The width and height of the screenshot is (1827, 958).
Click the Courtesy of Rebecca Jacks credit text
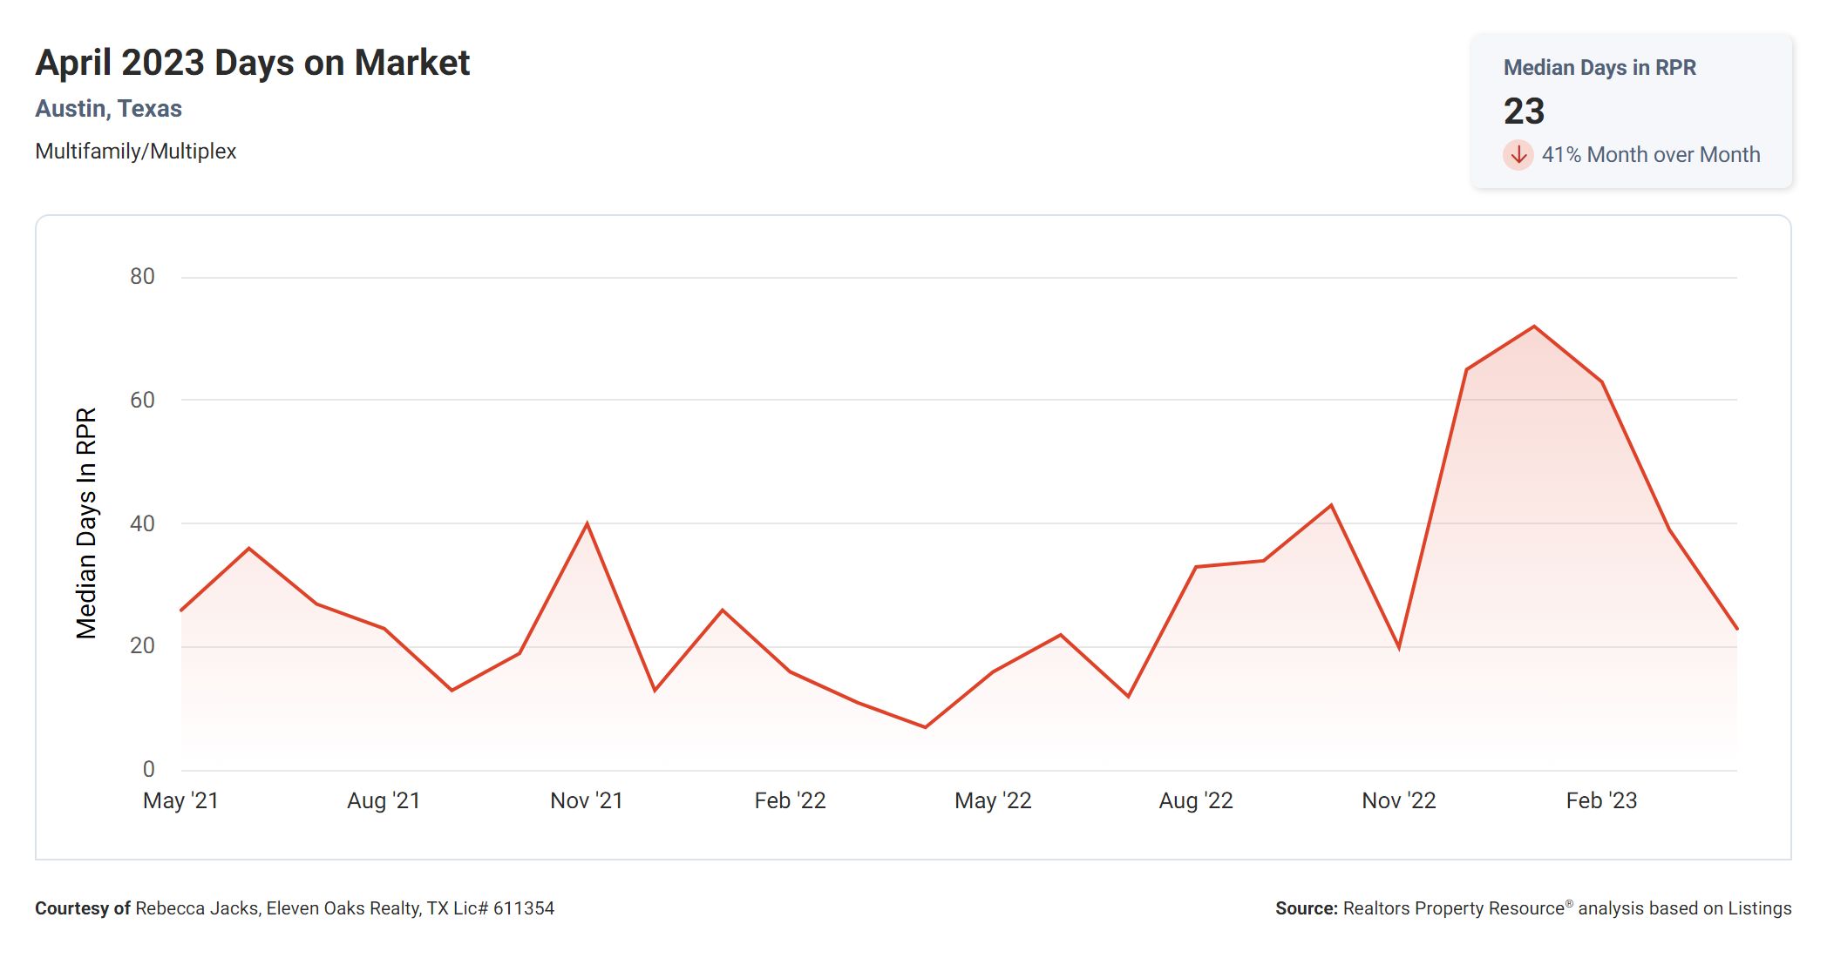[x=295, y=908]
